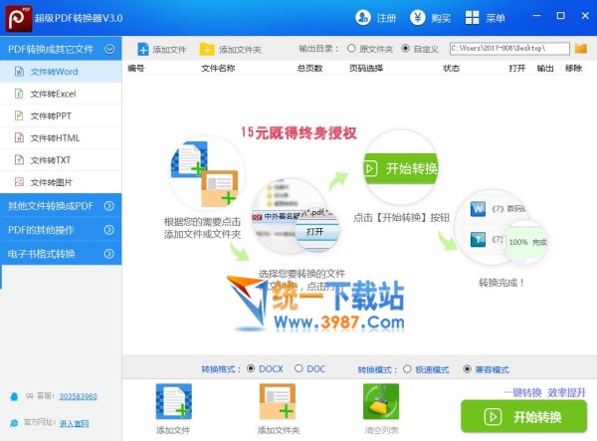Image resolution: width=597 pixels, height=441 pixels.
Task: Open 文件转图片 conversion option
Action: 61,182
